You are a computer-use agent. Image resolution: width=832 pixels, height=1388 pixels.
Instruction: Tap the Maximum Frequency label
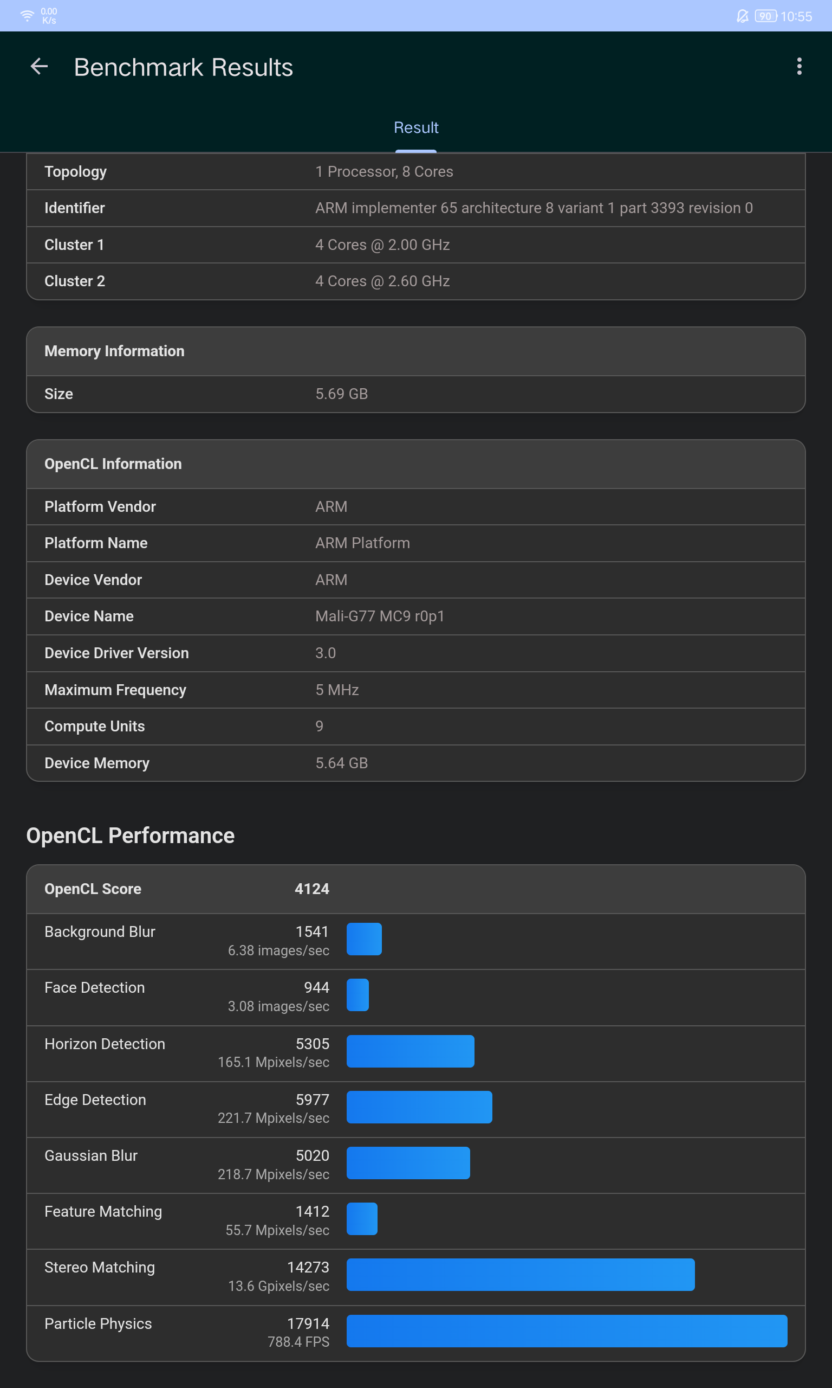115,690
